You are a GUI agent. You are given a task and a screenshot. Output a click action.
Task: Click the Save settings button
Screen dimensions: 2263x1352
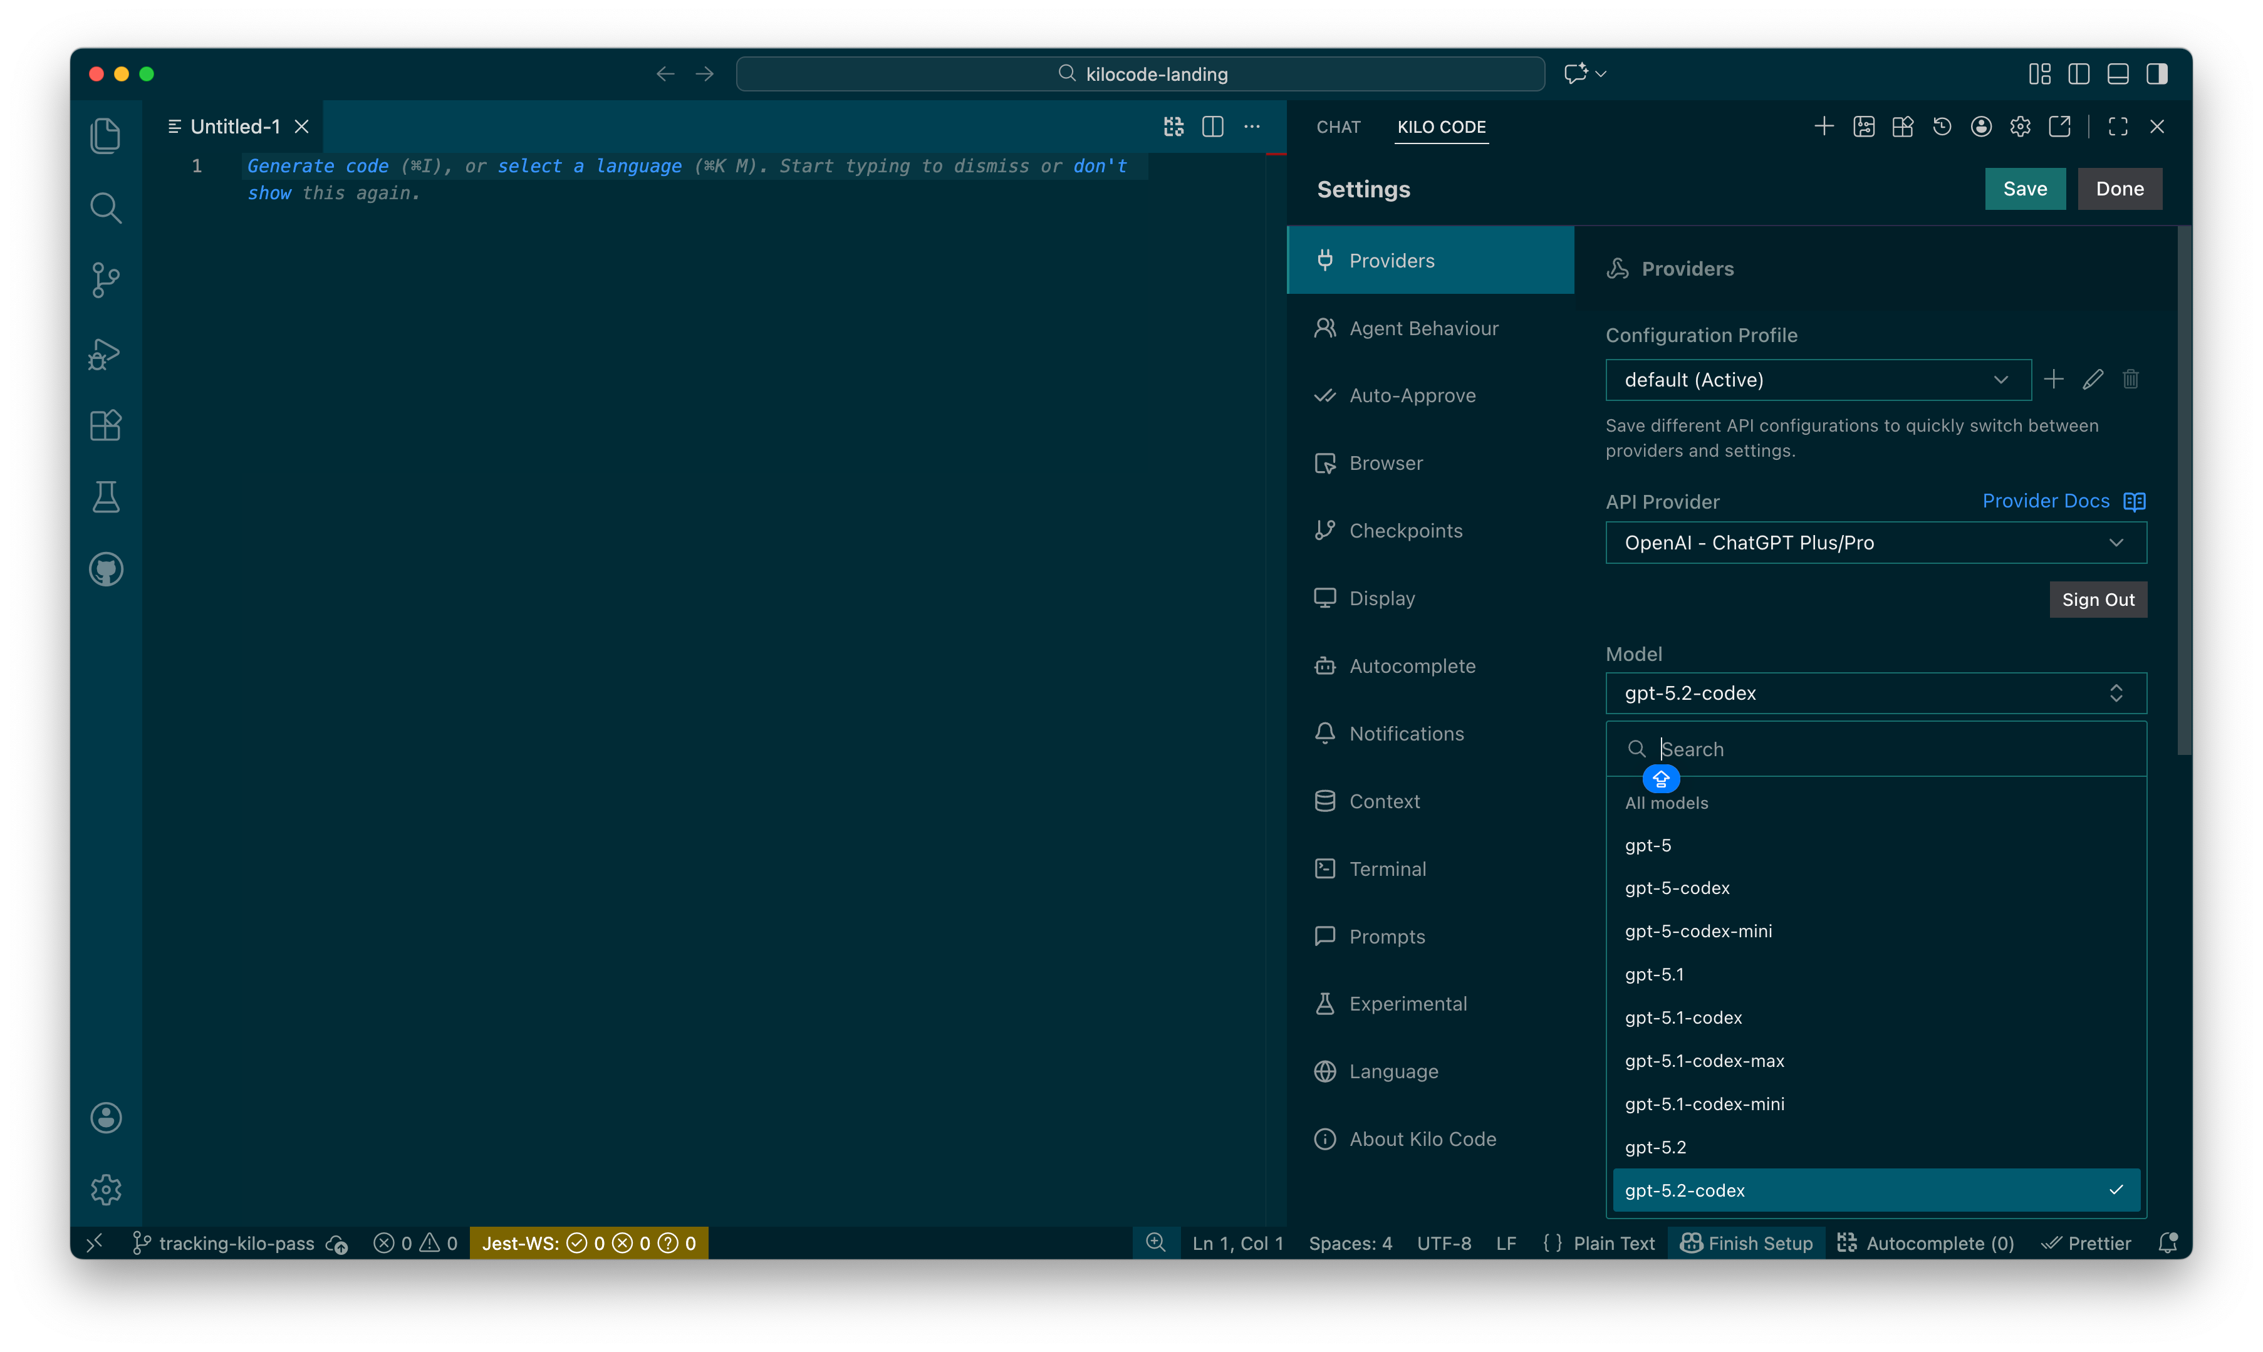pyautogui.click(x=2024, y=189)
